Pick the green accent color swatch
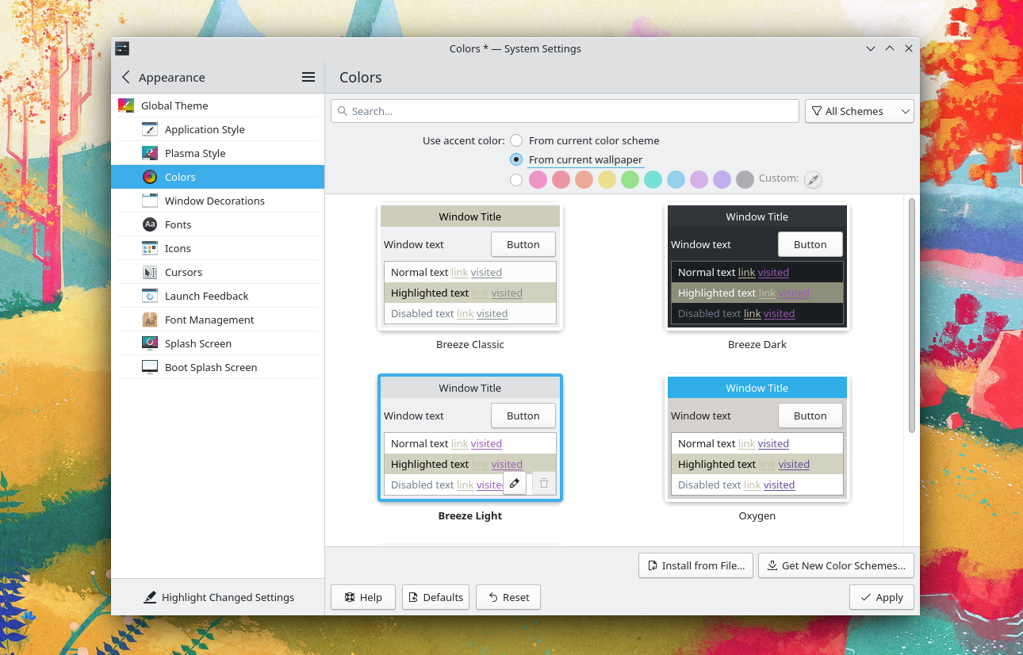The image size is (1023, 655). (630, 180)
